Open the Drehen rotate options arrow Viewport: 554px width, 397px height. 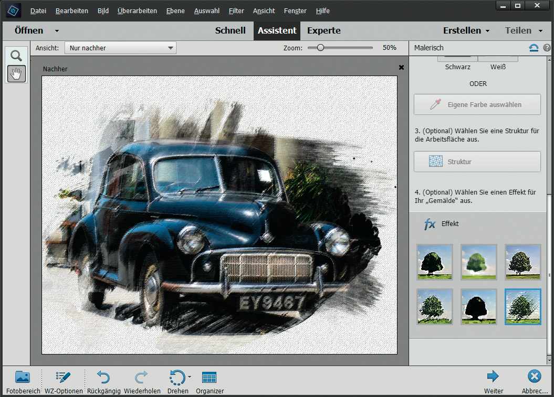pyautogui.click(x=190, y=377)
